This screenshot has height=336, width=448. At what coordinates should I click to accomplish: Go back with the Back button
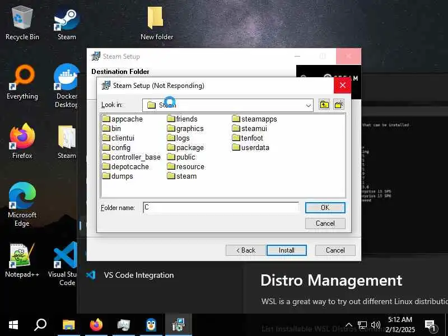click(x=246, y=250)
